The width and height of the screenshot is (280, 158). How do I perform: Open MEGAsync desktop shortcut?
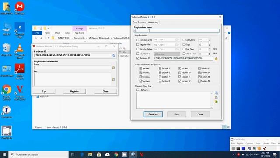[20, 8]
